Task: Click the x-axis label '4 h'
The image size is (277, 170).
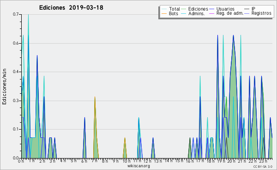Action: point(63,160)
